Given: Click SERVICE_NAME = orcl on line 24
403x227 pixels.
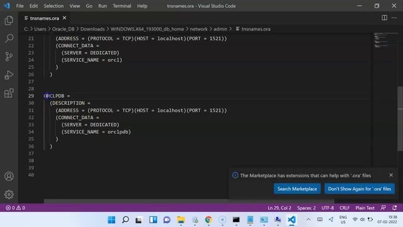Looking at the screenshot, I should point(92,60).
